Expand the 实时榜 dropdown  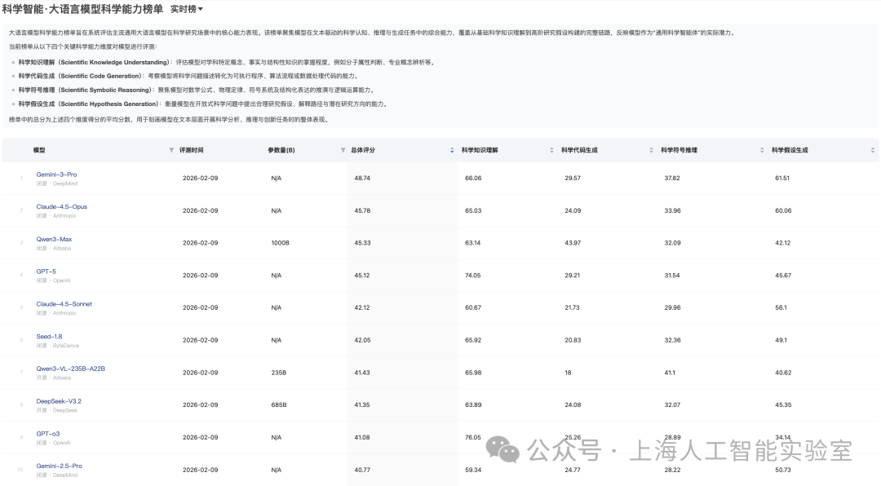tap(187, 9)
